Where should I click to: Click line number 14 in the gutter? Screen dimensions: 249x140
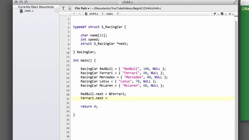click(68, 70)
